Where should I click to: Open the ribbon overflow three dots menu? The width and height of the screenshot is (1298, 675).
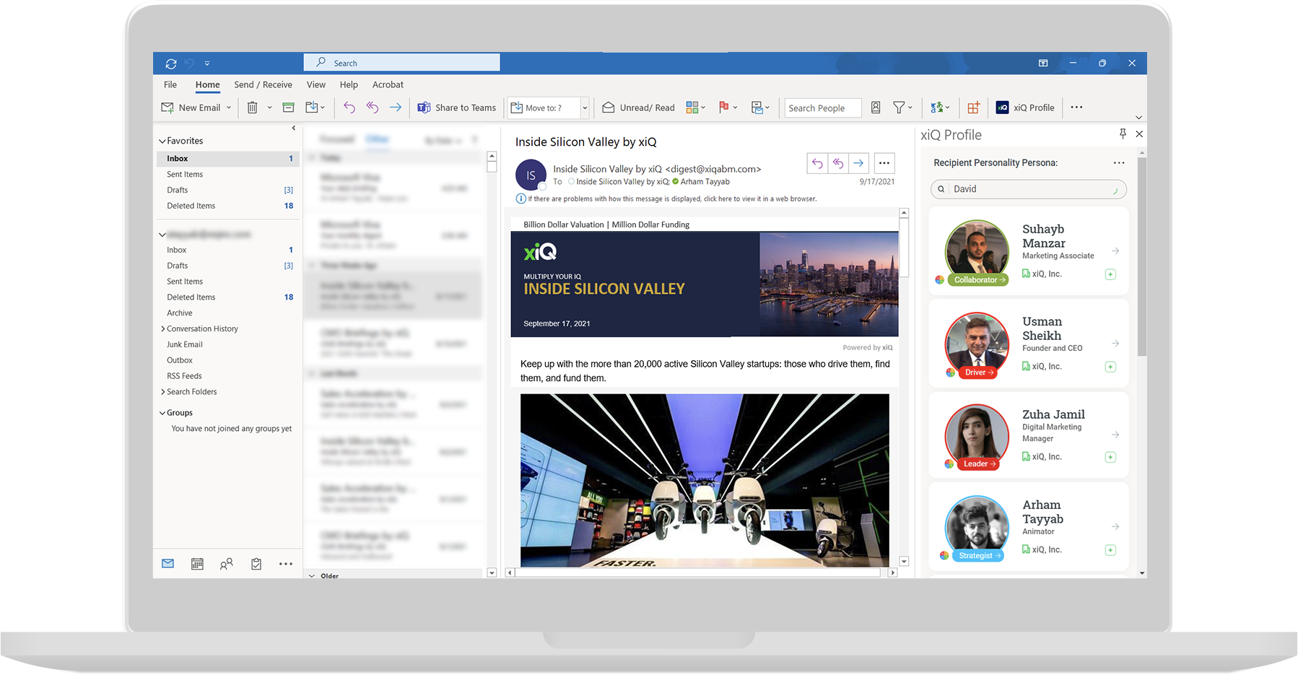point(1076,108)
